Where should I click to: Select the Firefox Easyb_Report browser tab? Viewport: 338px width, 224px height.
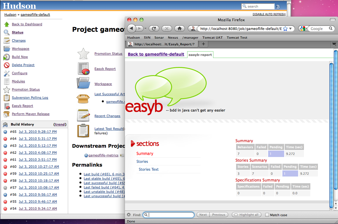[162, 44]
